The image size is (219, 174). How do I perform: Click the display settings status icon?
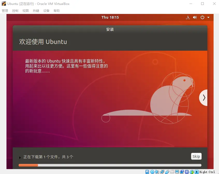tap(177, 172)
